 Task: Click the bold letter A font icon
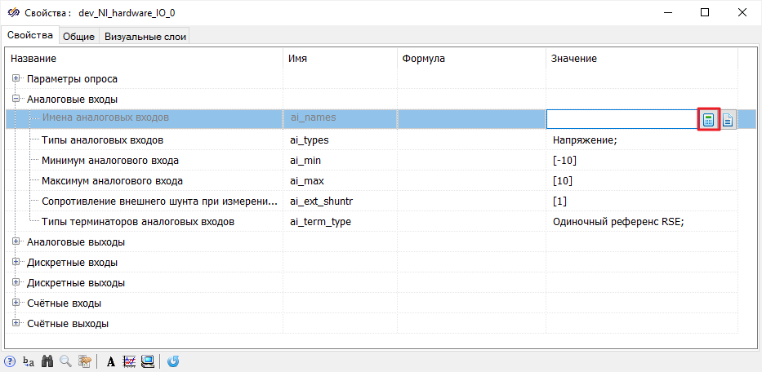tap(110, 361)
